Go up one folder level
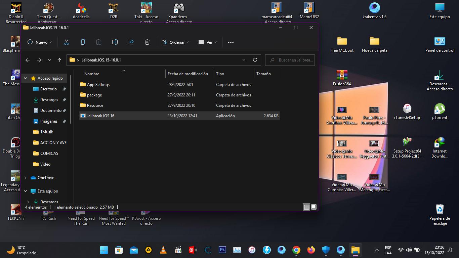Image resolution: width=459 pixels, height=258 pixels. [x=59, y=60]
